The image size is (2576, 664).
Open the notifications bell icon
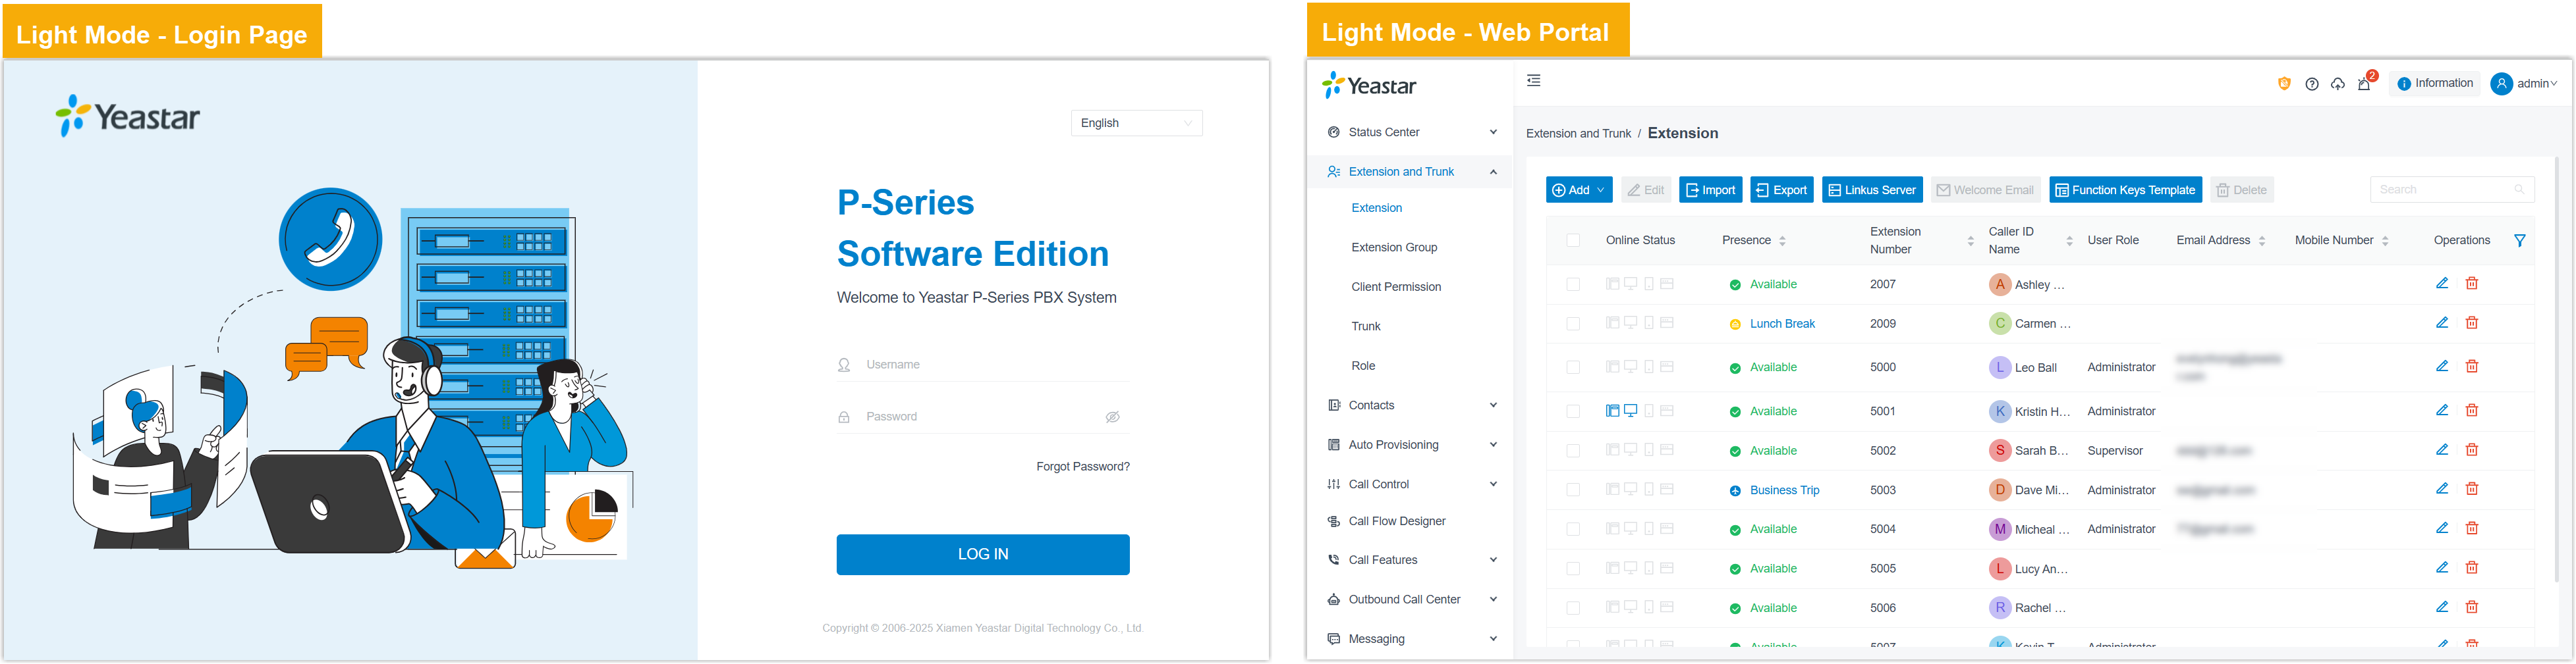click(2364, 84)
